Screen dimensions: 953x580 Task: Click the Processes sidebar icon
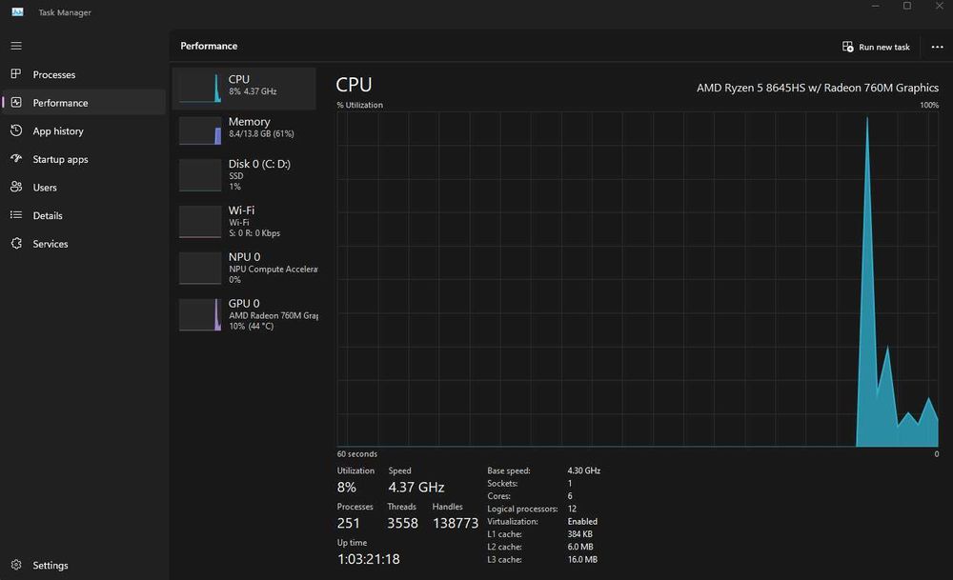[x=16, y=74]
